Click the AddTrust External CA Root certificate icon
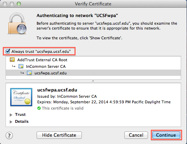The height and width of the screenshot is (144, 187). pyautogui.click(x=12, y=59)
